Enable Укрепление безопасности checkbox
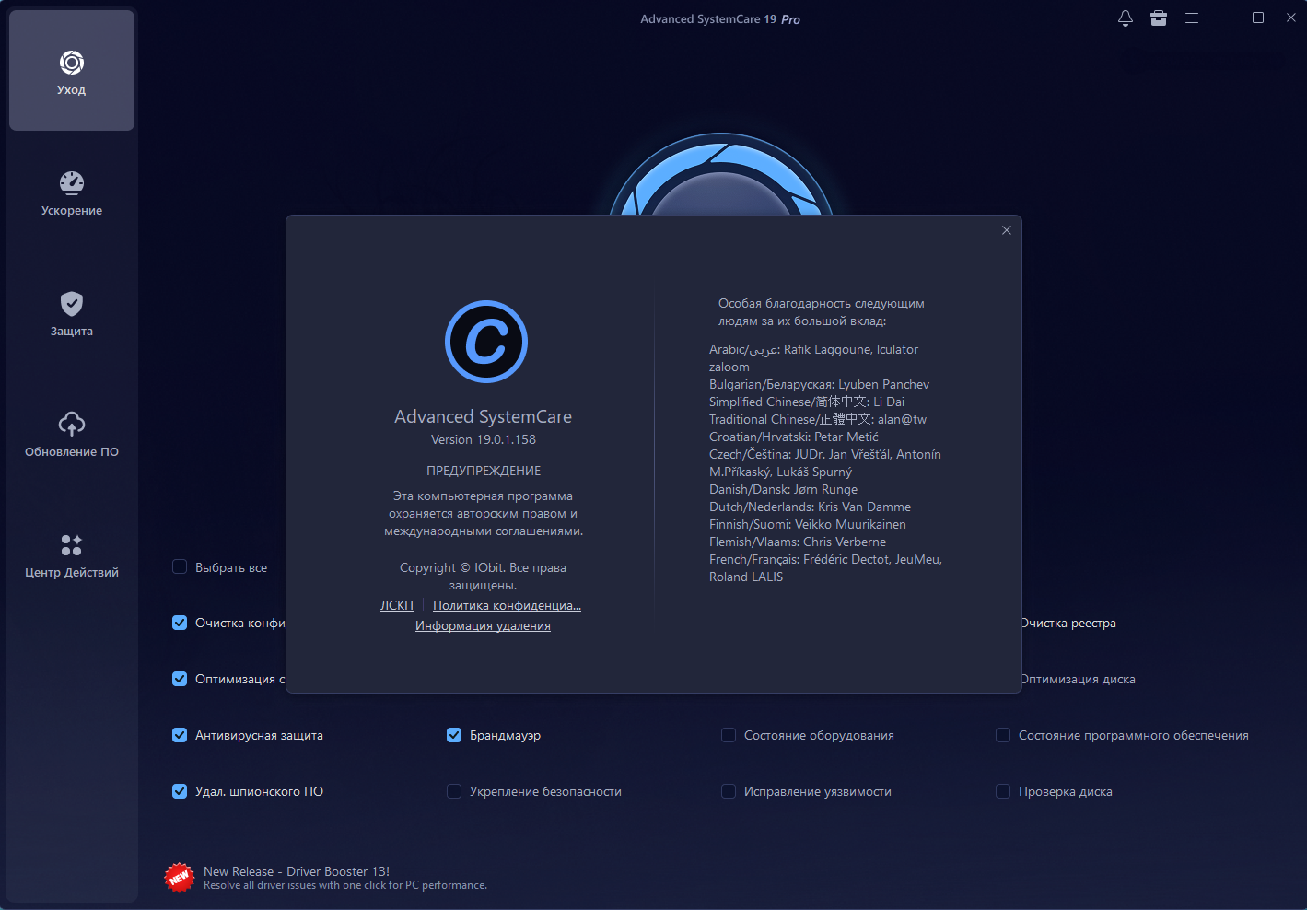 [454, 791]
